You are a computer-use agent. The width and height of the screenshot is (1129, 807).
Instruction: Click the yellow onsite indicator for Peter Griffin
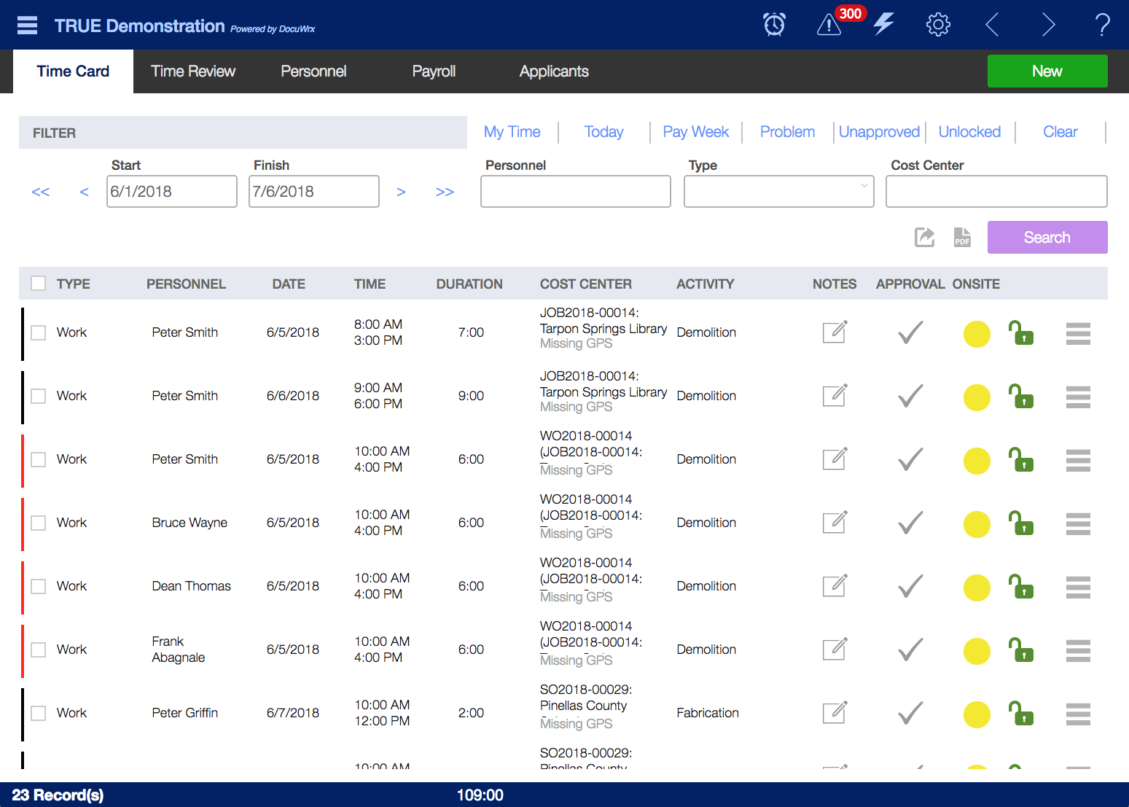click(x=977, y=714)
